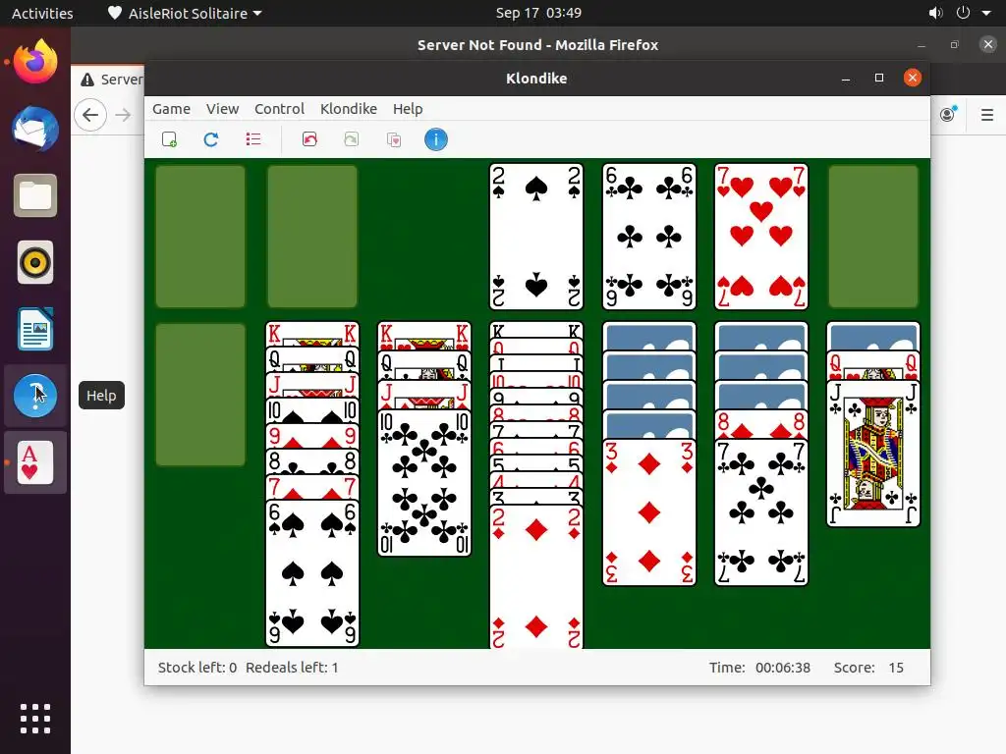Open the system menu power dropdown
This screenshot has height=754, width=1006.
pyautogui.click(x=974, y=13)
